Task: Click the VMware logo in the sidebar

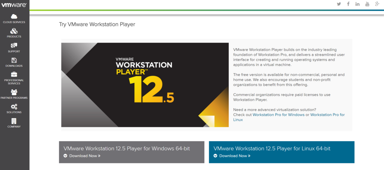Action: pyautogui.click(x=14, y=5)
